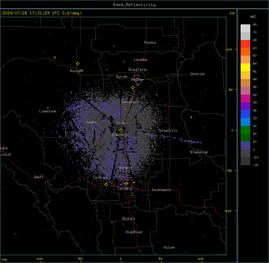Pick the green 20–30 dBZ legend color

[245, 130]
